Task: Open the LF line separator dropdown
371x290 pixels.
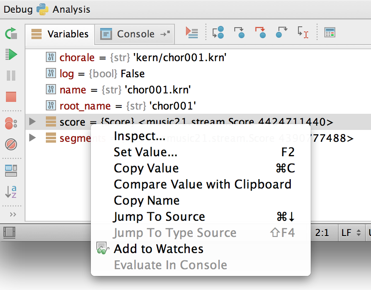Action: 351,233
